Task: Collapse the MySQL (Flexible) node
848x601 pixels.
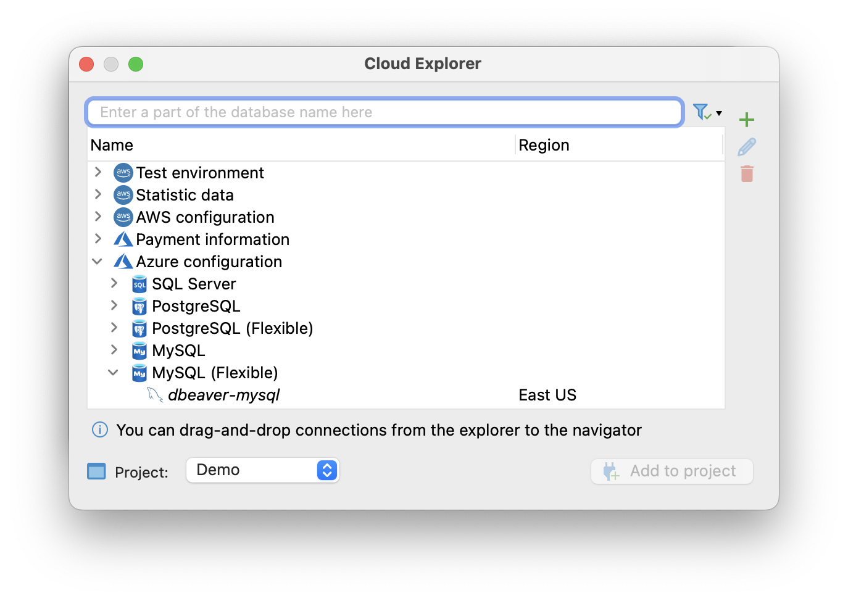Action: pos(114,372)
